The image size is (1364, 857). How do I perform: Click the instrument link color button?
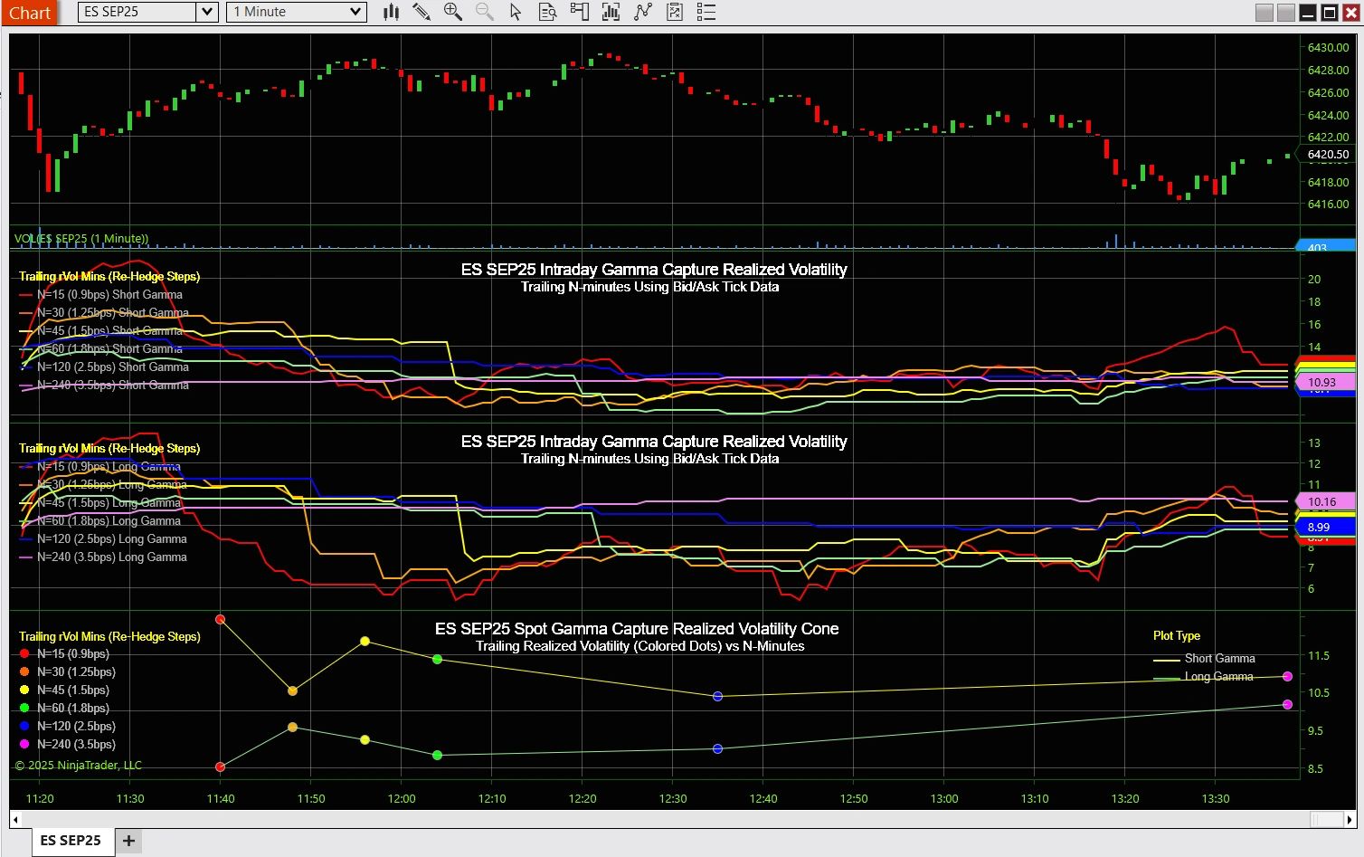pyautogui.click(x=1264, y=13)
